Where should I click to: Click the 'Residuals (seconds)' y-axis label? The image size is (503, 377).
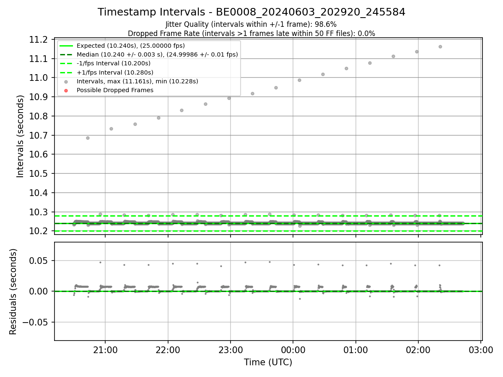[x=13, y=292]
